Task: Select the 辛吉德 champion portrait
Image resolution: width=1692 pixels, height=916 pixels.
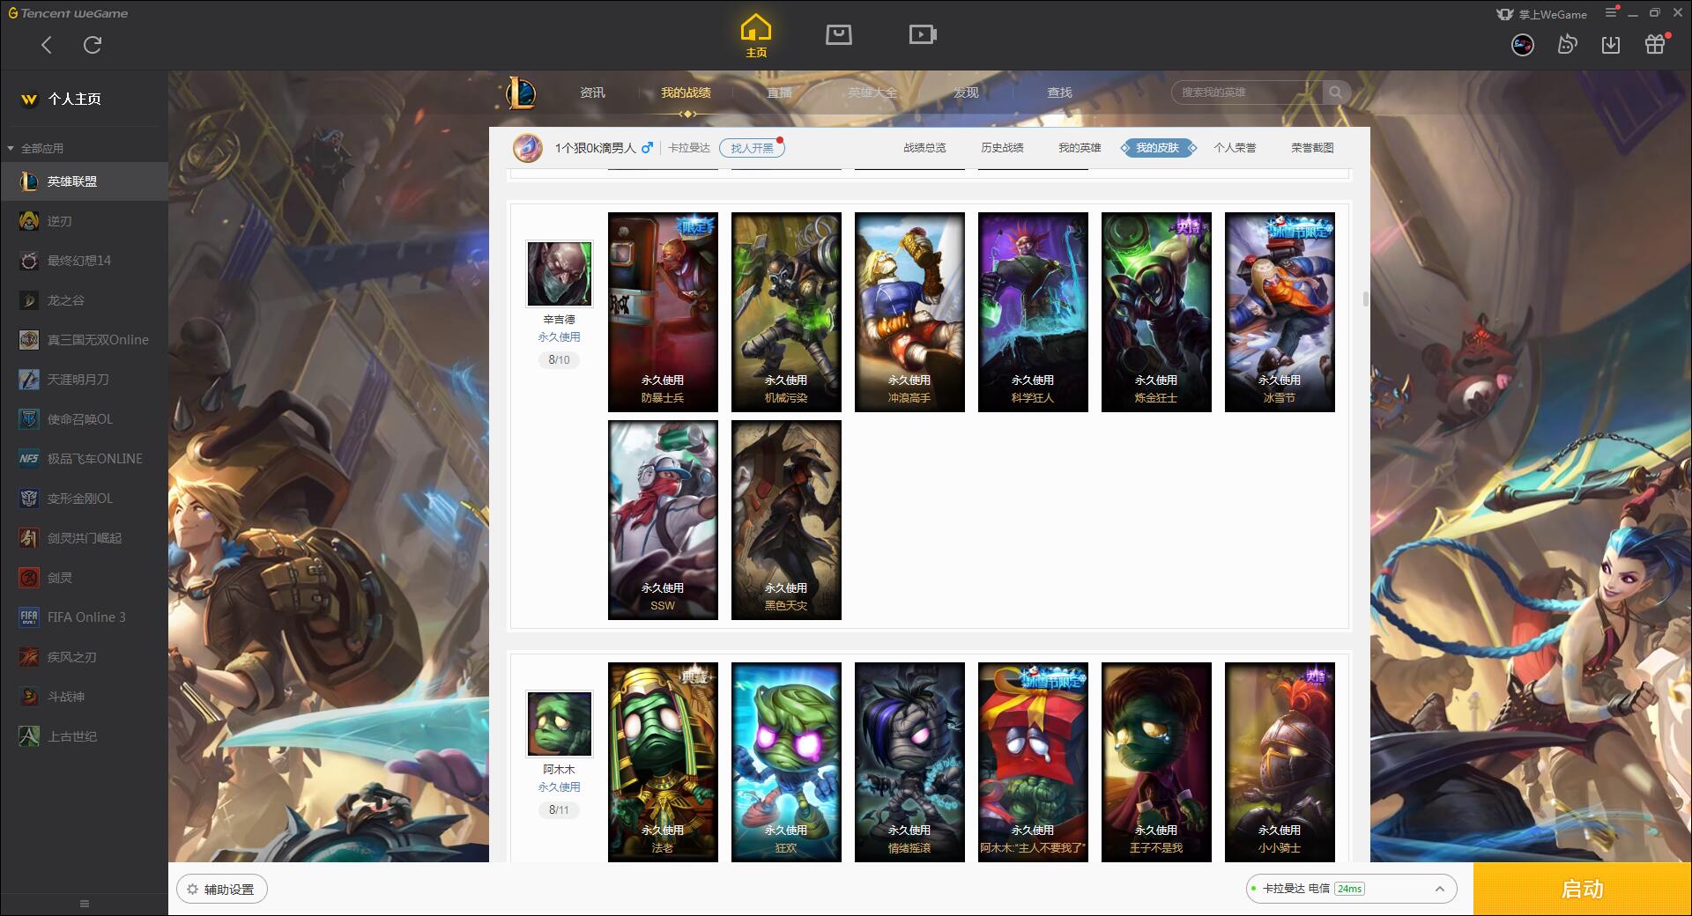Action: click(560, 274)
